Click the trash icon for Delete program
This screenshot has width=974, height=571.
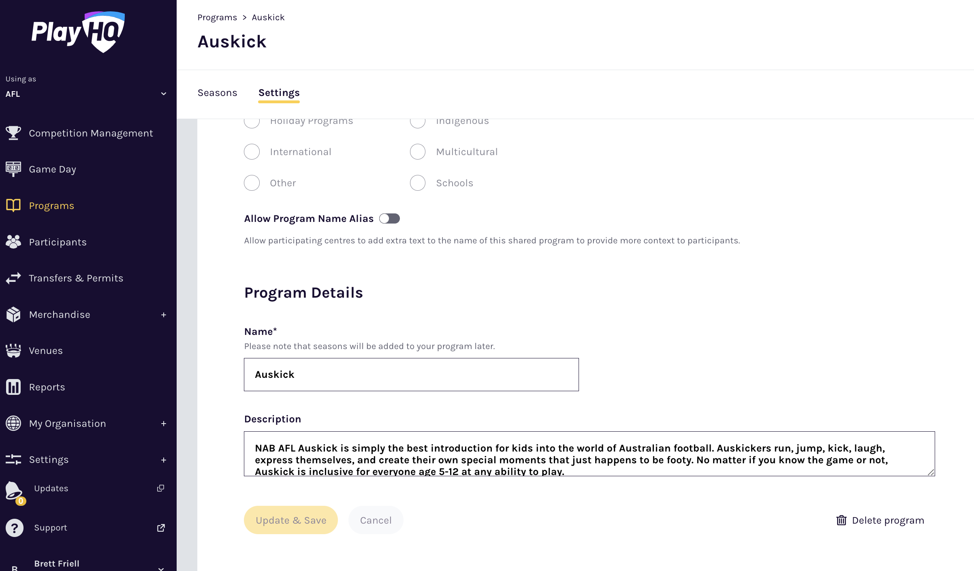click(841, 520)
